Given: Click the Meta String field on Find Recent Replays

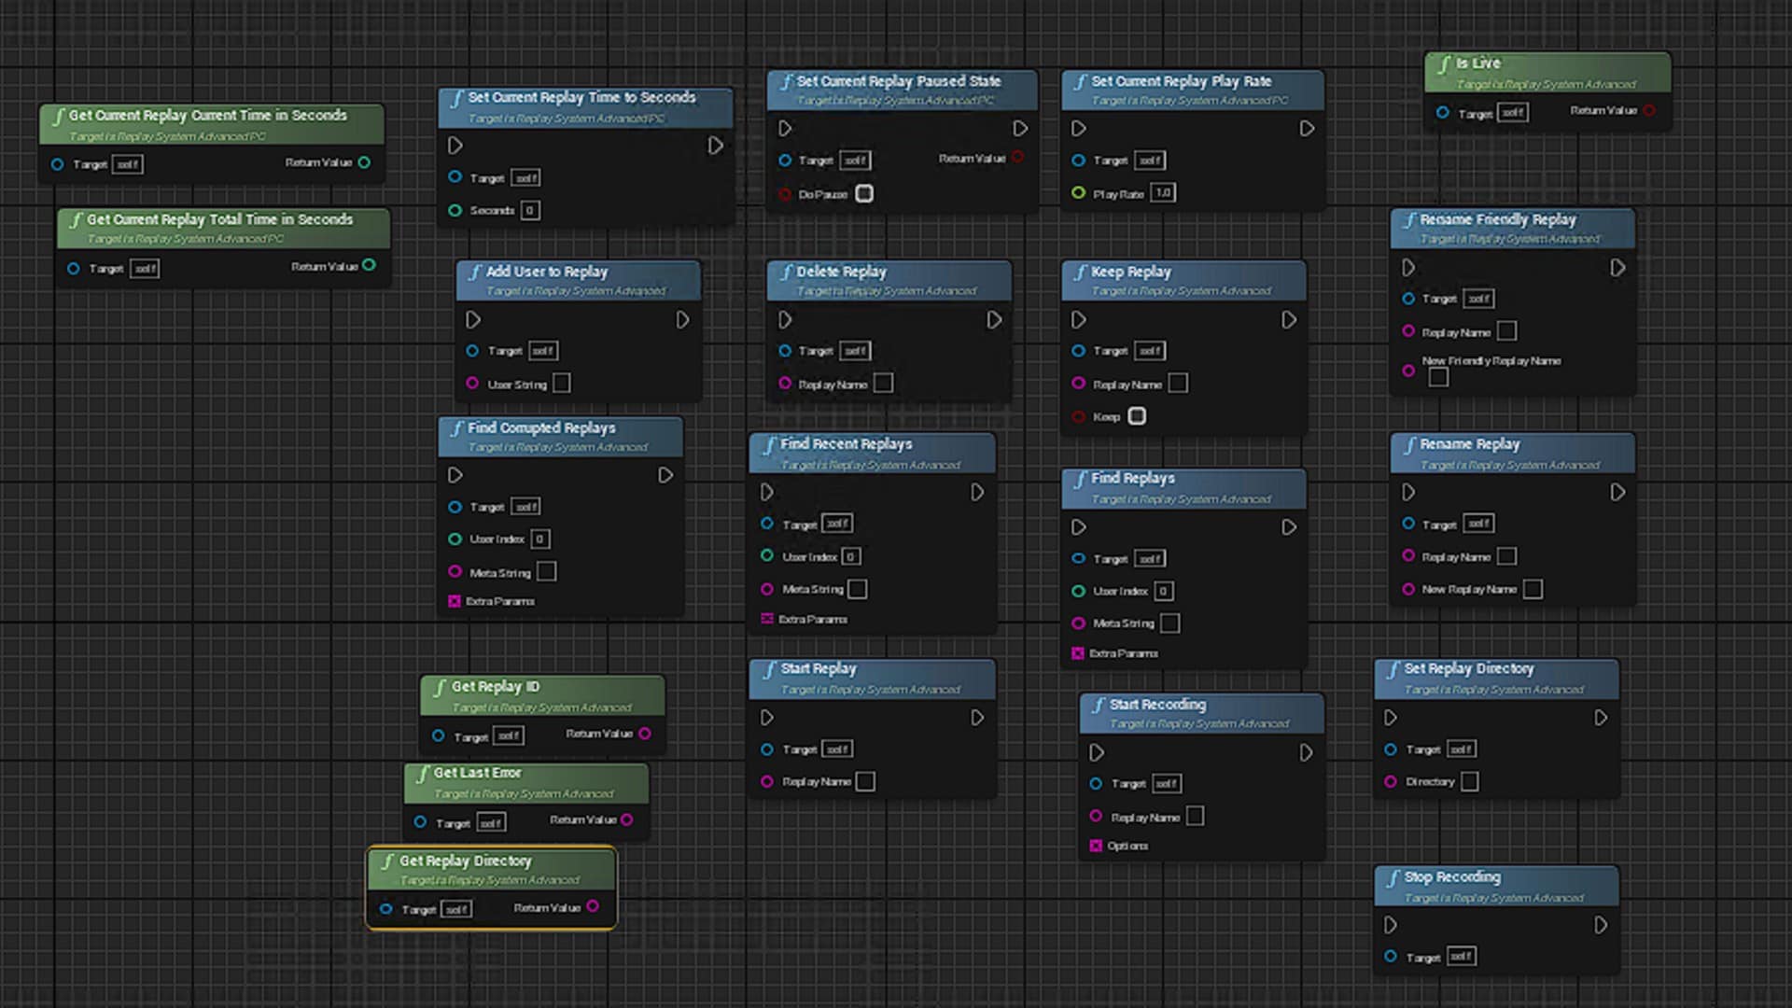Looking at the screenshot, I should tap(858, 589).
